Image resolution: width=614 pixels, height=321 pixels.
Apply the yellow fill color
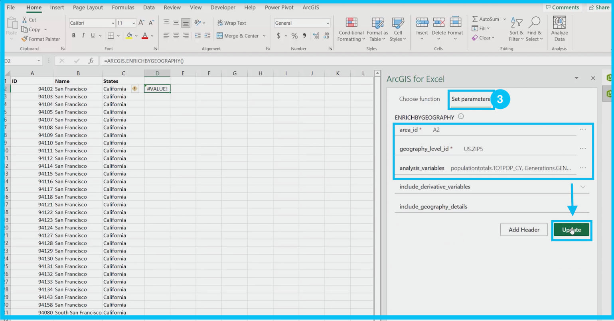pos(129,36)
